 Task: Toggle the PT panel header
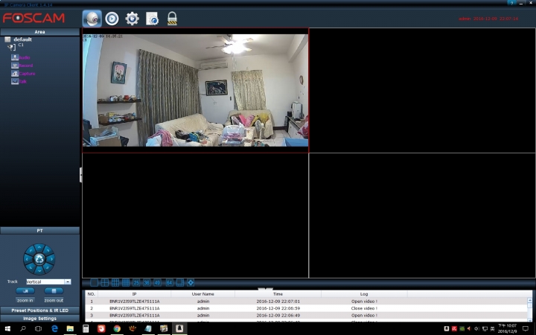coord(39,231)
